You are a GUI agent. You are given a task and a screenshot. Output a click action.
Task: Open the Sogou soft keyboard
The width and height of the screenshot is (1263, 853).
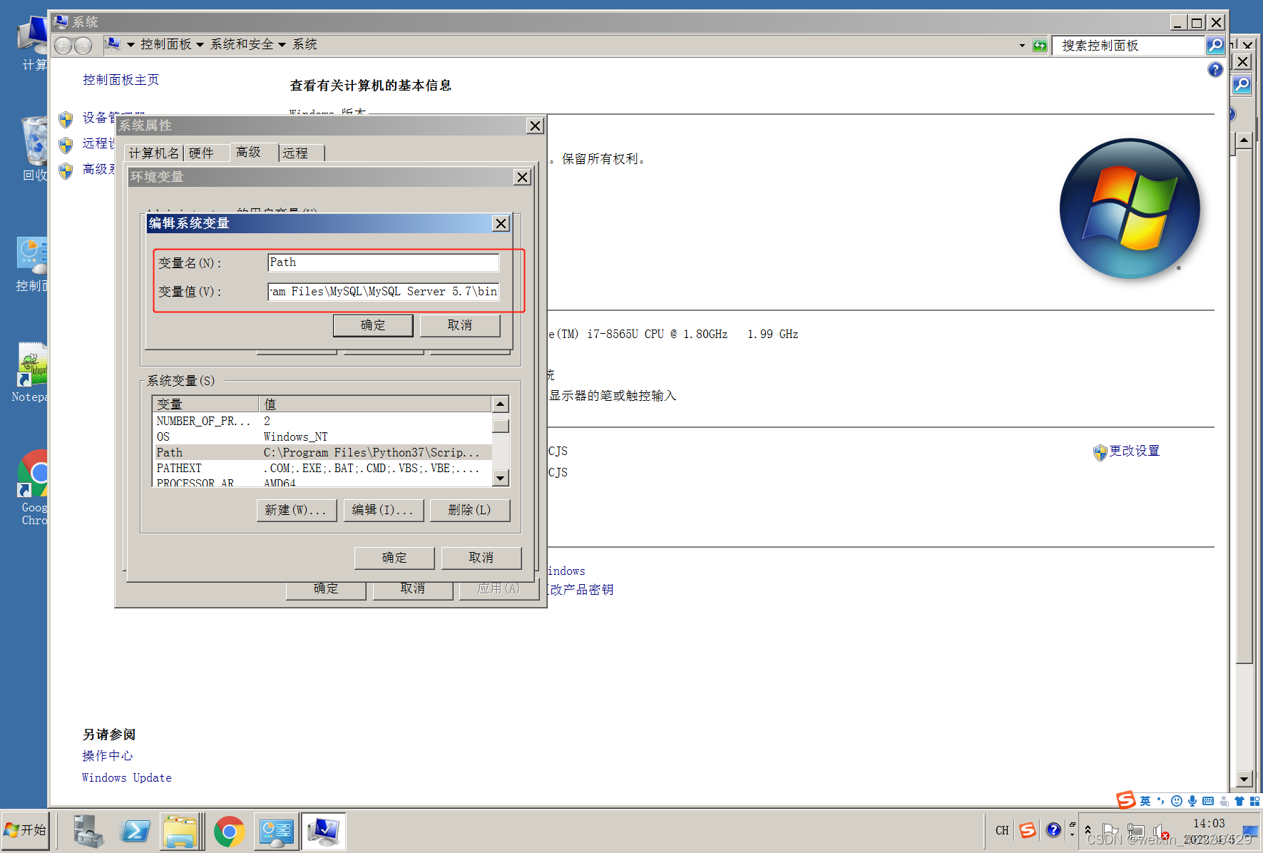[x=1208, y=801]
